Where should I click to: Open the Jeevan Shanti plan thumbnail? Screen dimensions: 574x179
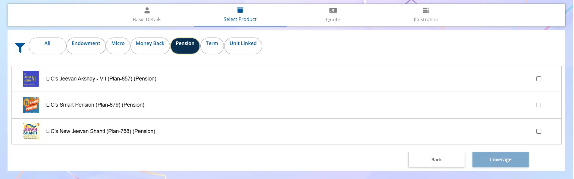pyautogui.click(x=31, y=131)
